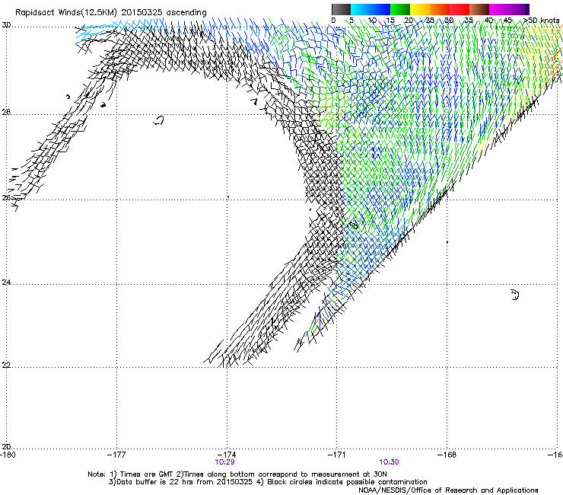Click the cyan 5-10 knots legend swatch
Viewport: 563px width, 495px height.
tap(360, 9)
